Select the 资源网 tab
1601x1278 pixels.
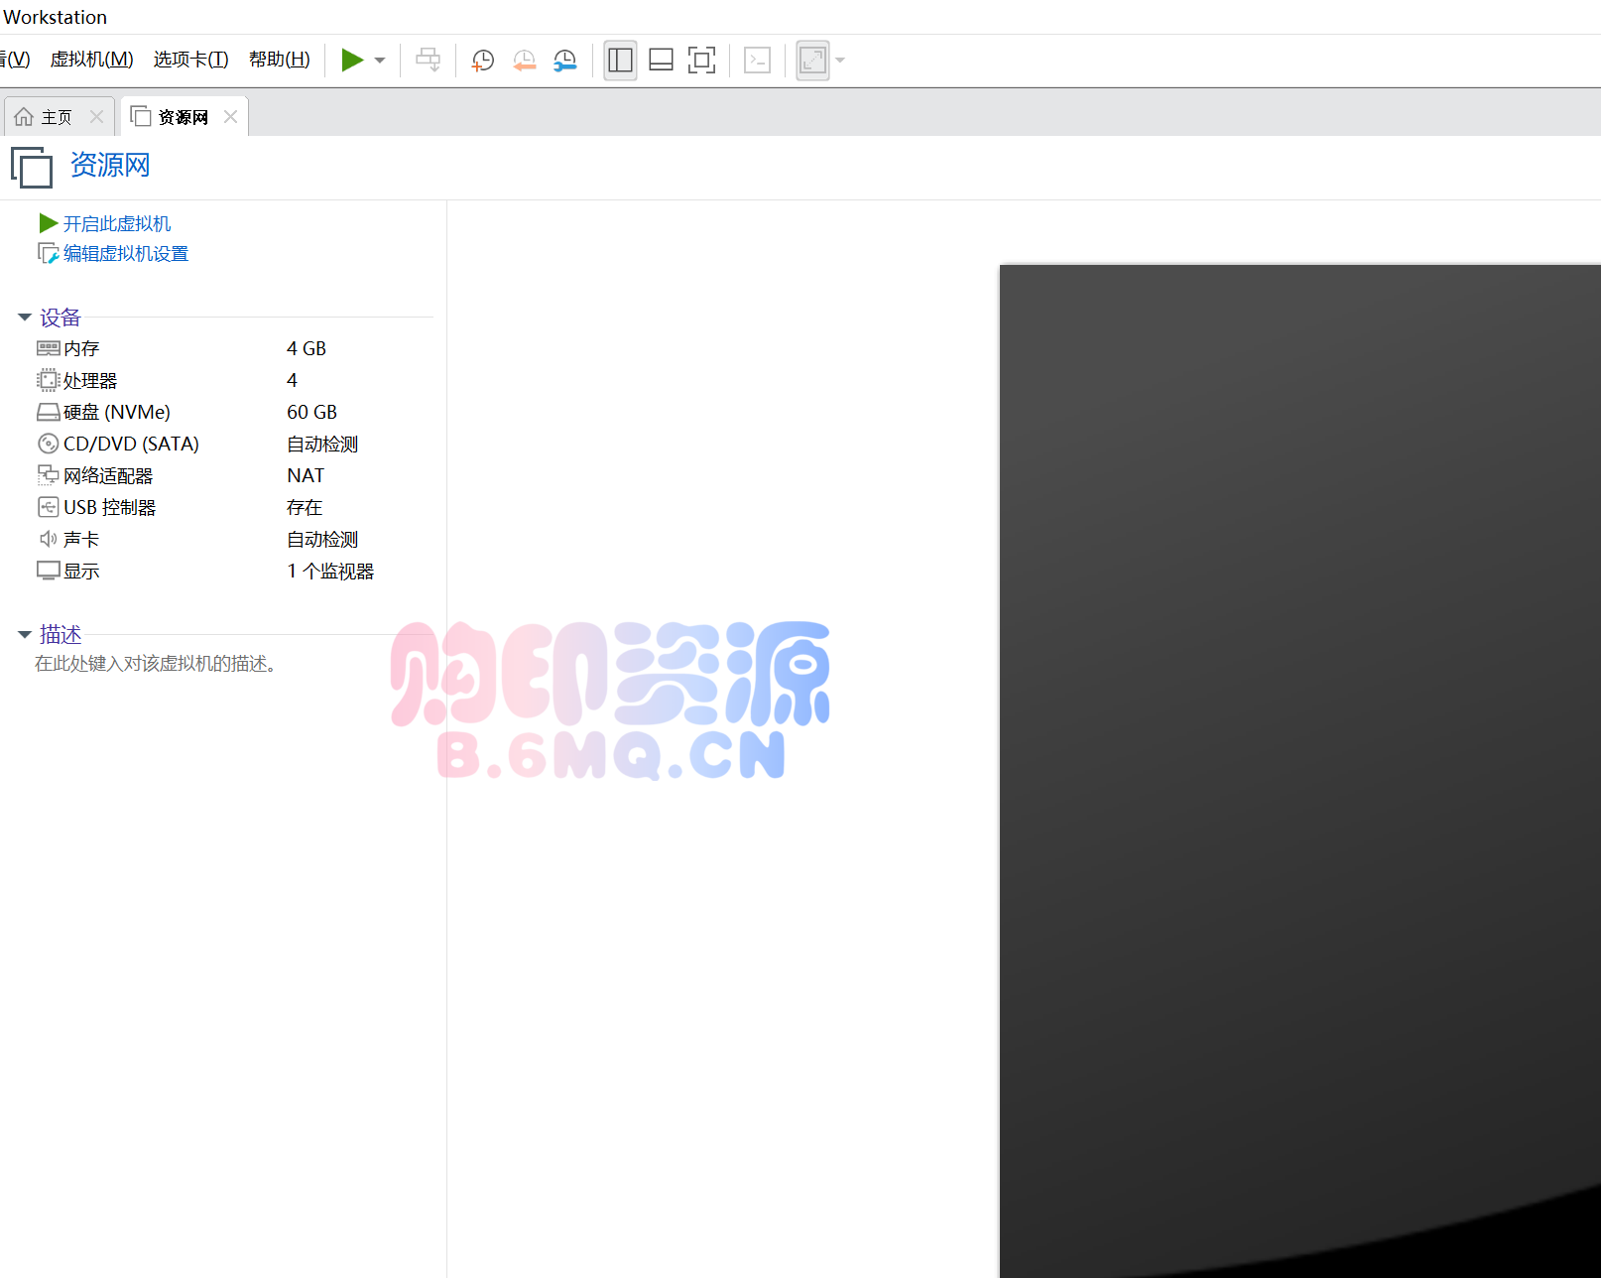pos(184,117)
